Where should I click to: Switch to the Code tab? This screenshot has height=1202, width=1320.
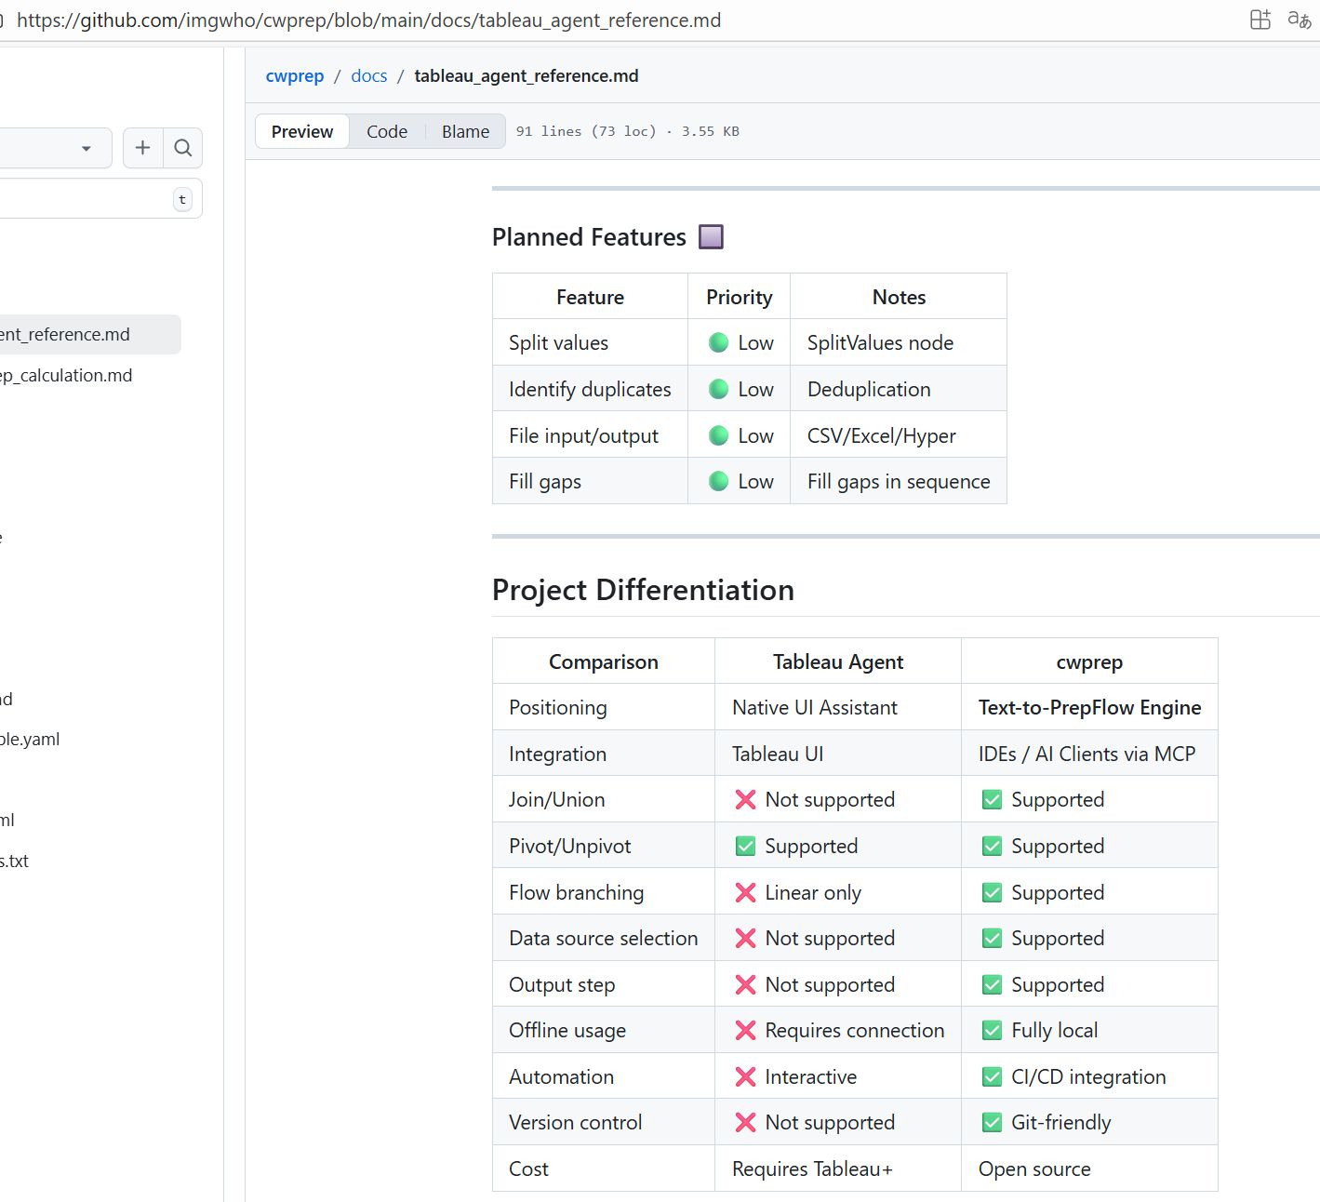pos(387,131)
